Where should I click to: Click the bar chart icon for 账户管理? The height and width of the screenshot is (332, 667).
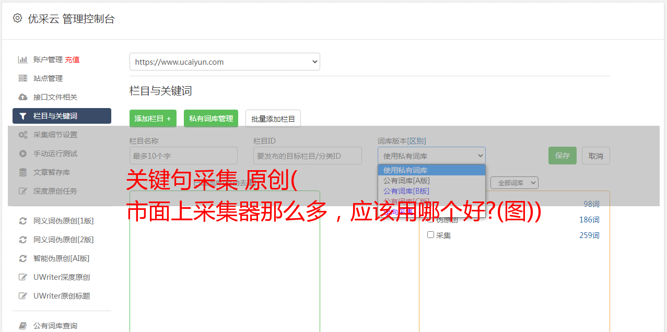pos(23,60)
